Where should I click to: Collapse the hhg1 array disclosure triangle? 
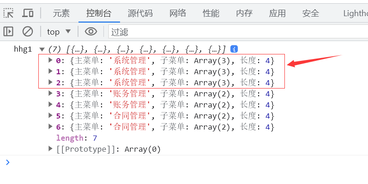tap(42, 49)
